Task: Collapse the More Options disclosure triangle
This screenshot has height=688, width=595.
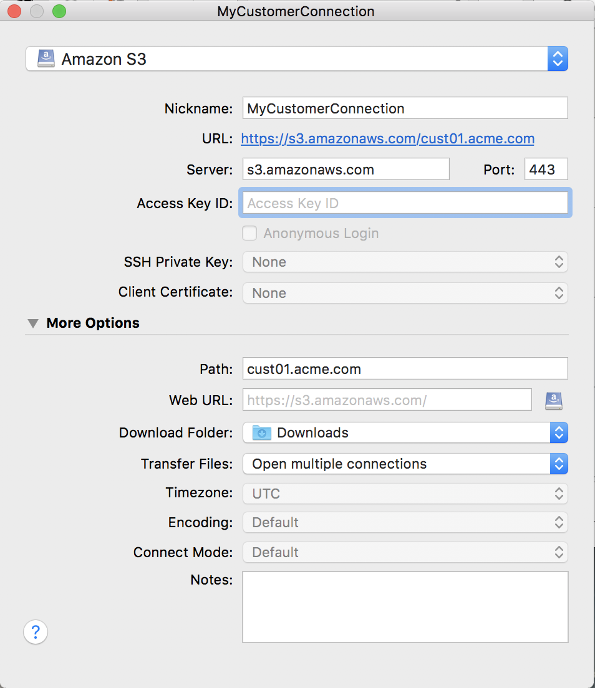Action: [33, 323]
